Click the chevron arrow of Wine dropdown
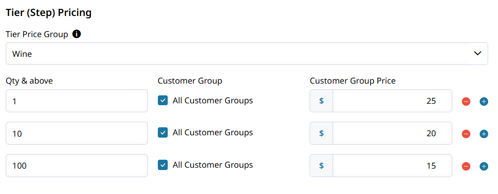 point(477,54)
